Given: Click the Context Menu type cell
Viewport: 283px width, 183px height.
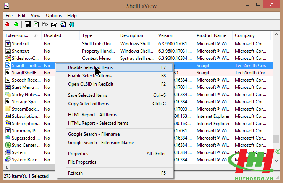Looking at the screenshot, I should pos(96,58).
